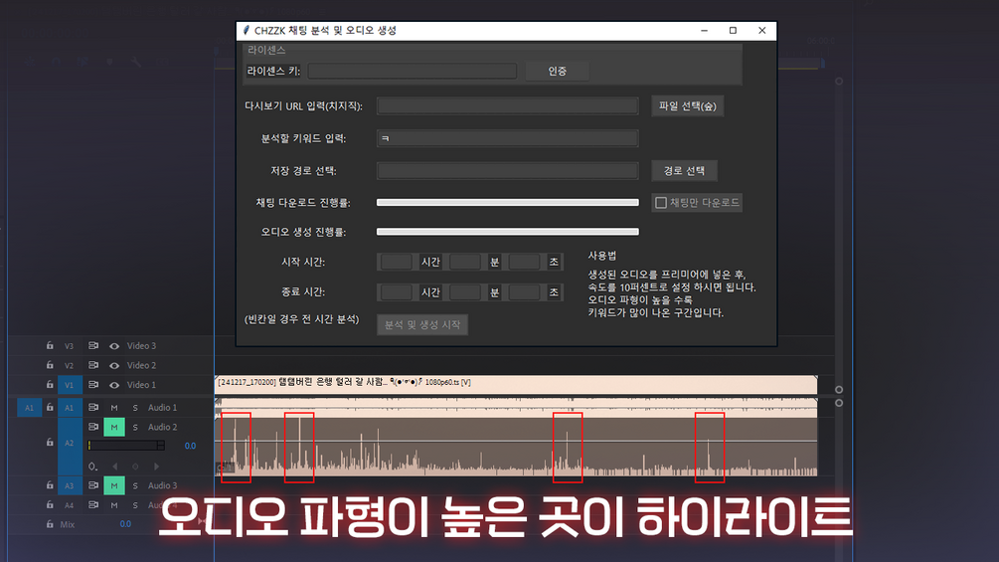This screenshot has height=562, width=999.
Task: Hide Video 2 track output
Action: (114, 366)
